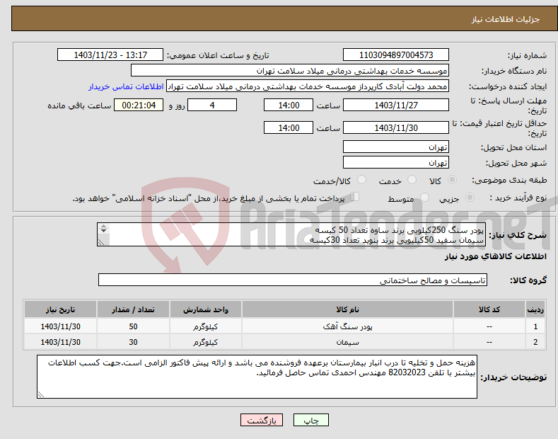Click the توضیحات خریدار text area

coord(257,377)
